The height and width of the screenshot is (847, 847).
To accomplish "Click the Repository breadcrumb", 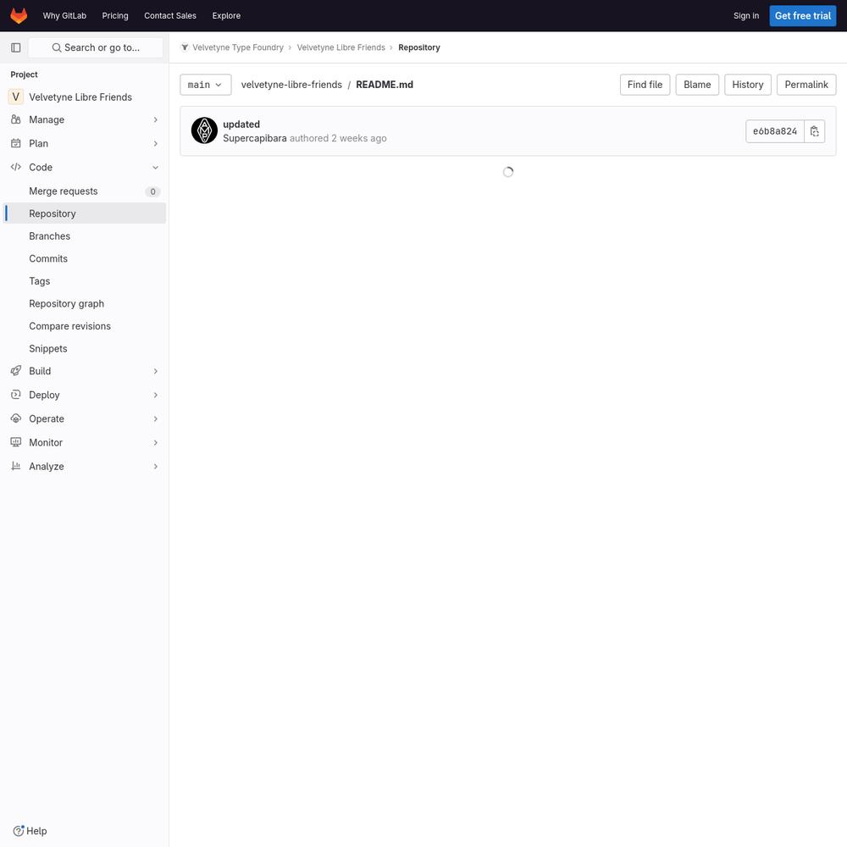I will click(418, 47).
